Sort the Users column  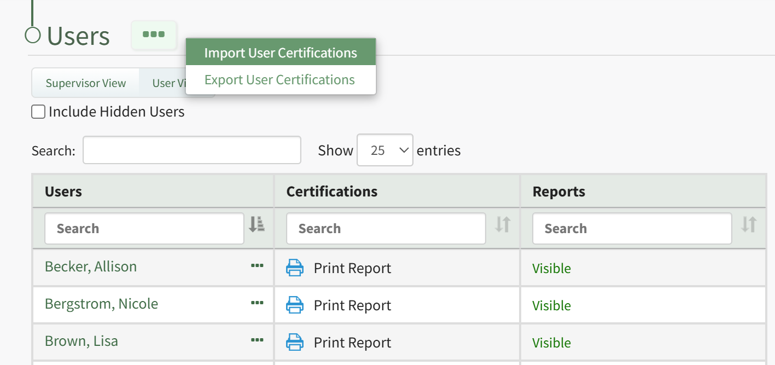[x=257, y=224]
